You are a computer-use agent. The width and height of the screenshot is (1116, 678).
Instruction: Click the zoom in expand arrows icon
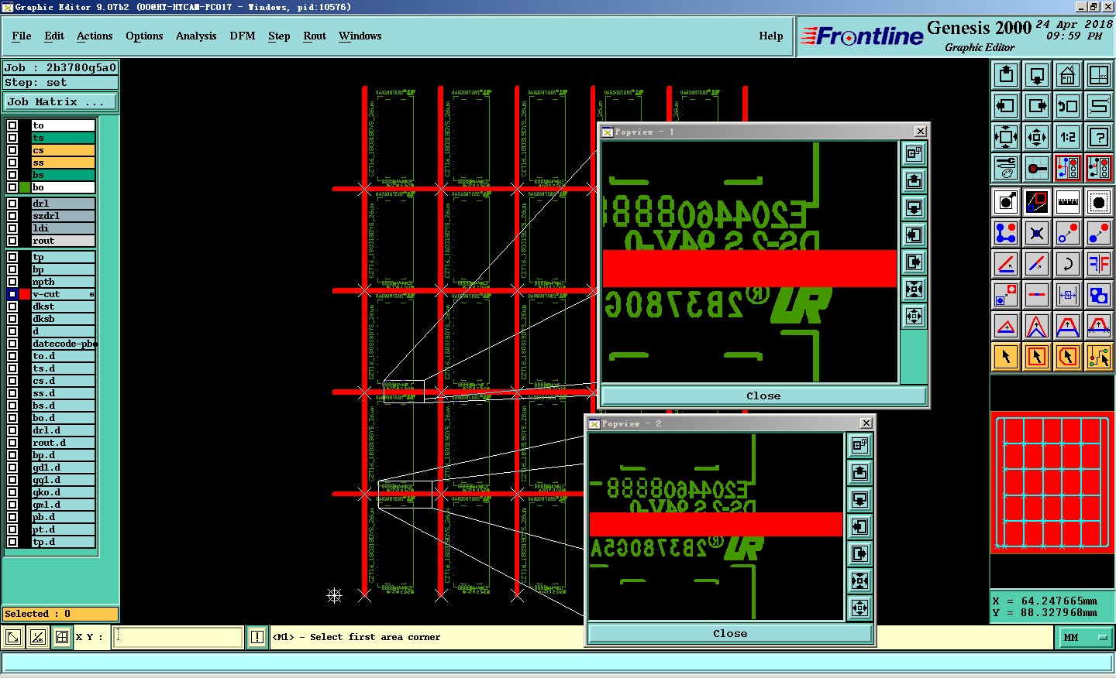tap(1006, 137)
